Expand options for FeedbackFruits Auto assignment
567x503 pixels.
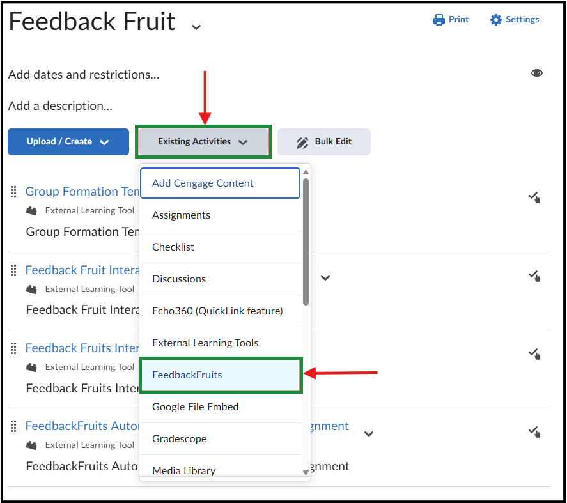coord(369,433)
